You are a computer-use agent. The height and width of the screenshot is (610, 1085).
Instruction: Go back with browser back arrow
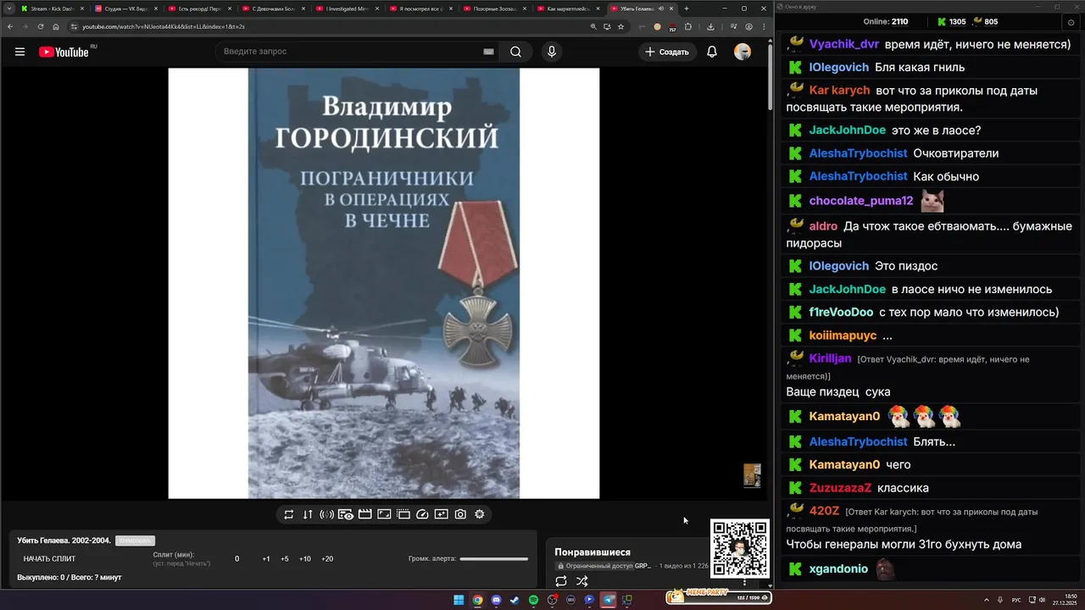pyautogui.click(x=10, y=26)
